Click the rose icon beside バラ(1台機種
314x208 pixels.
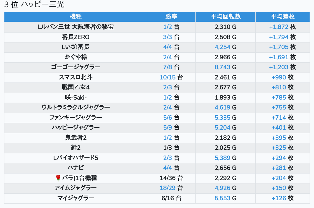58,178
